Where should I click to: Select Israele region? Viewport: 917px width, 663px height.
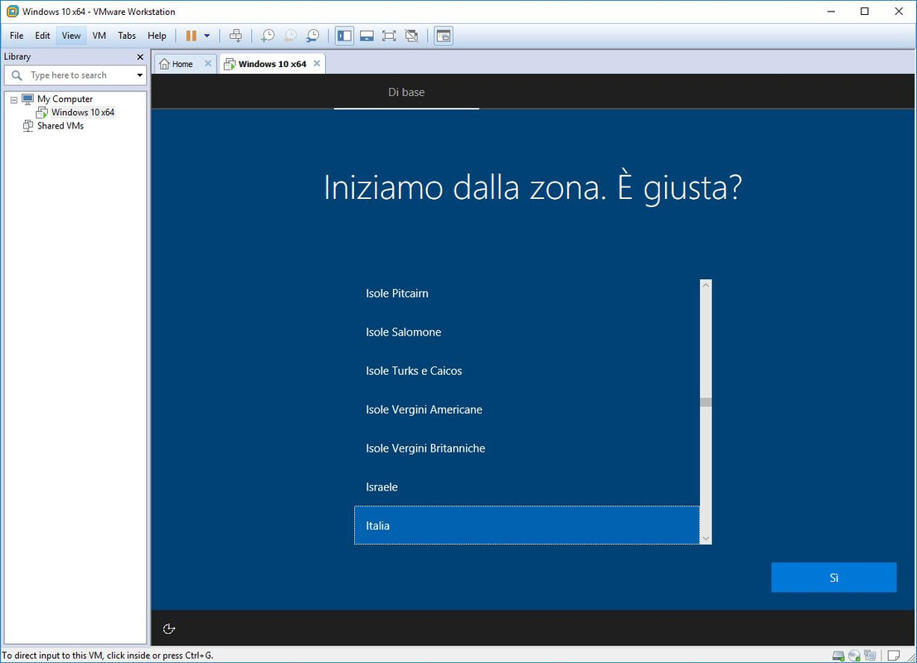[x=526, y=487]
